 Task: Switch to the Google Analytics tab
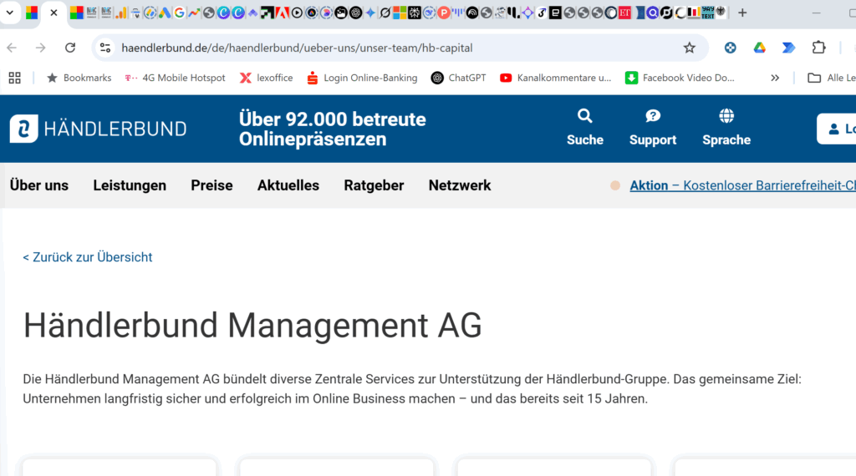[120, 13]
